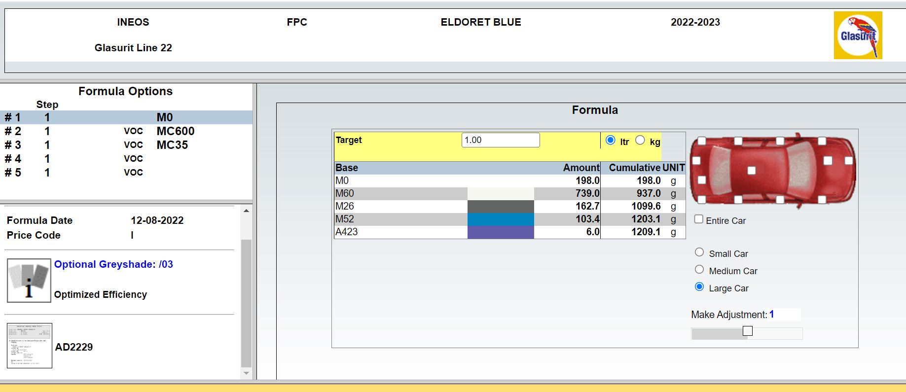
Task: Click the Glasurit parrot logo
Action: pyautogui.click(x=858, y=36)
